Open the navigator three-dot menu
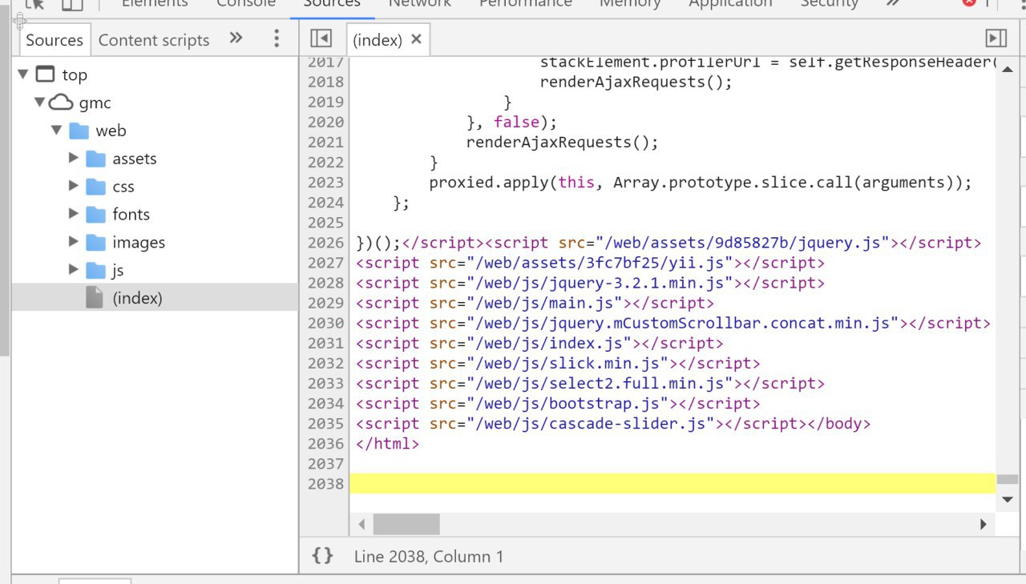Image resolution: width=1026 pixels, height=584 pixels. click(x=277, y=38)
